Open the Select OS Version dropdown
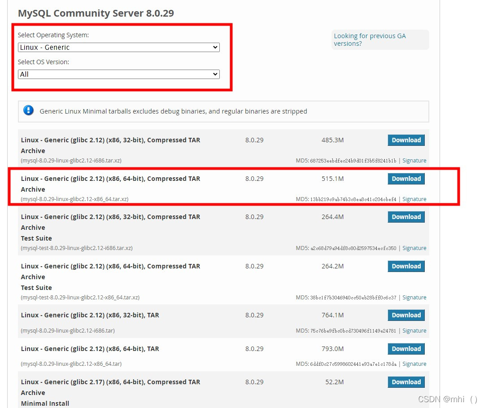 pyautogui.click(x=118, y=74)
